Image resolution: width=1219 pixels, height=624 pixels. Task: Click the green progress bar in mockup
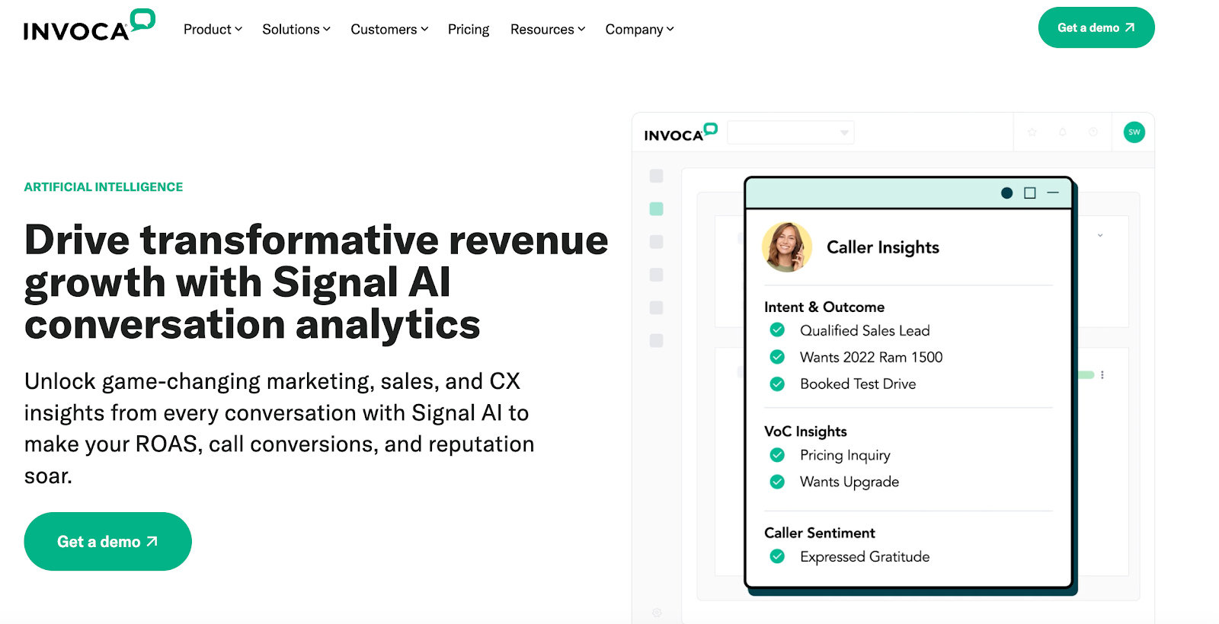click(1086, 374)
